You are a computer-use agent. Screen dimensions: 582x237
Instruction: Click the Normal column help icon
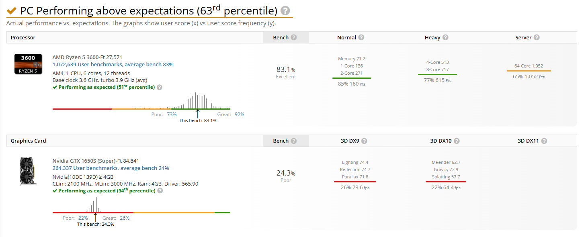(x=361, y=37)
